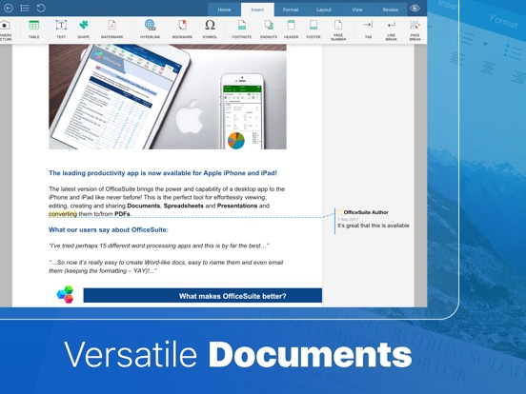Toggle the eye view mode icon

click(415, 8)
